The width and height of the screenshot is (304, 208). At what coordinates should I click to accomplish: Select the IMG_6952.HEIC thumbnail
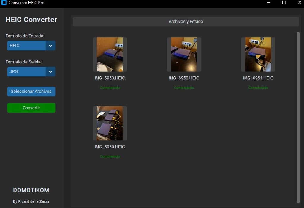(184, 54)
